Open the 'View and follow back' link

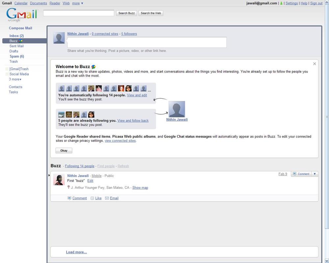point(133,121)
